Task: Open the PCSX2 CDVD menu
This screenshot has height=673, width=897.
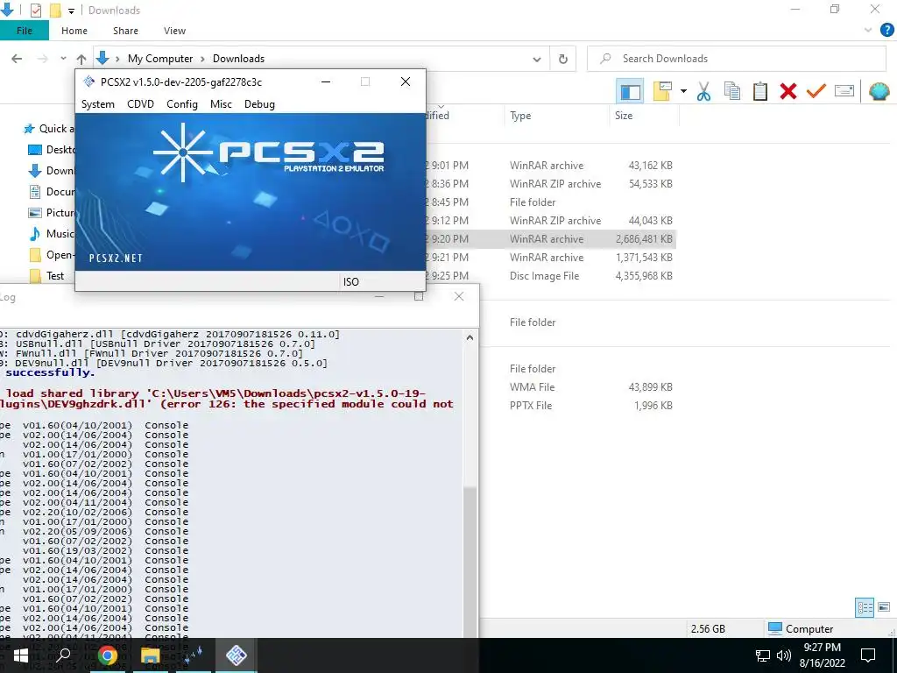Action: coord(141,104)
